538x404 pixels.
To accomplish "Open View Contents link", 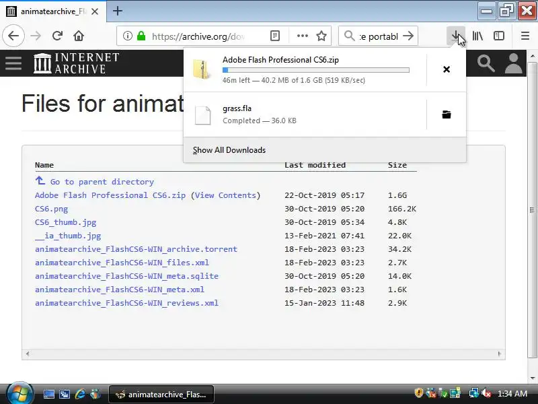I will pos(225,195).
